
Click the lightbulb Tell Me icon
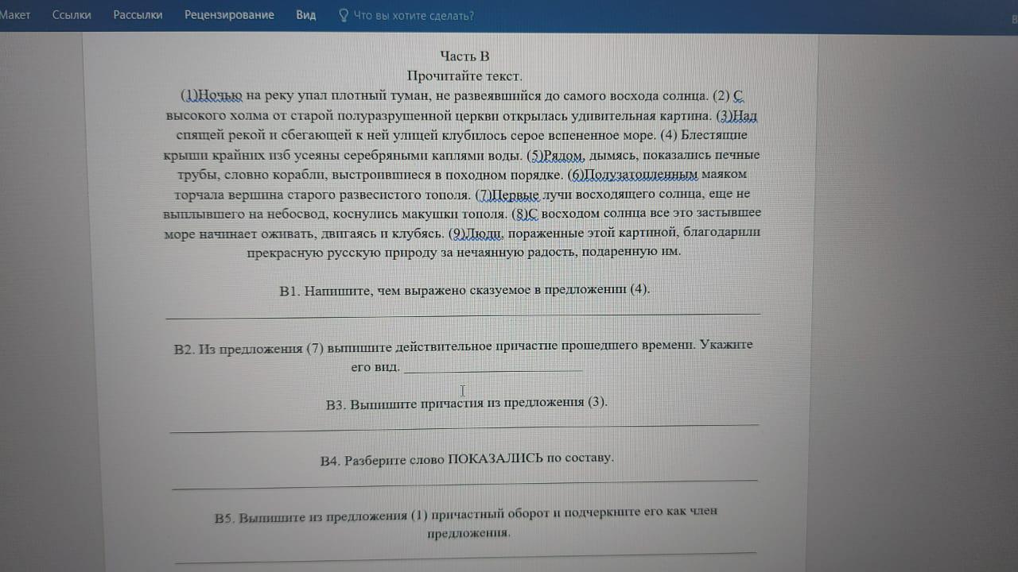click(343, 15)
